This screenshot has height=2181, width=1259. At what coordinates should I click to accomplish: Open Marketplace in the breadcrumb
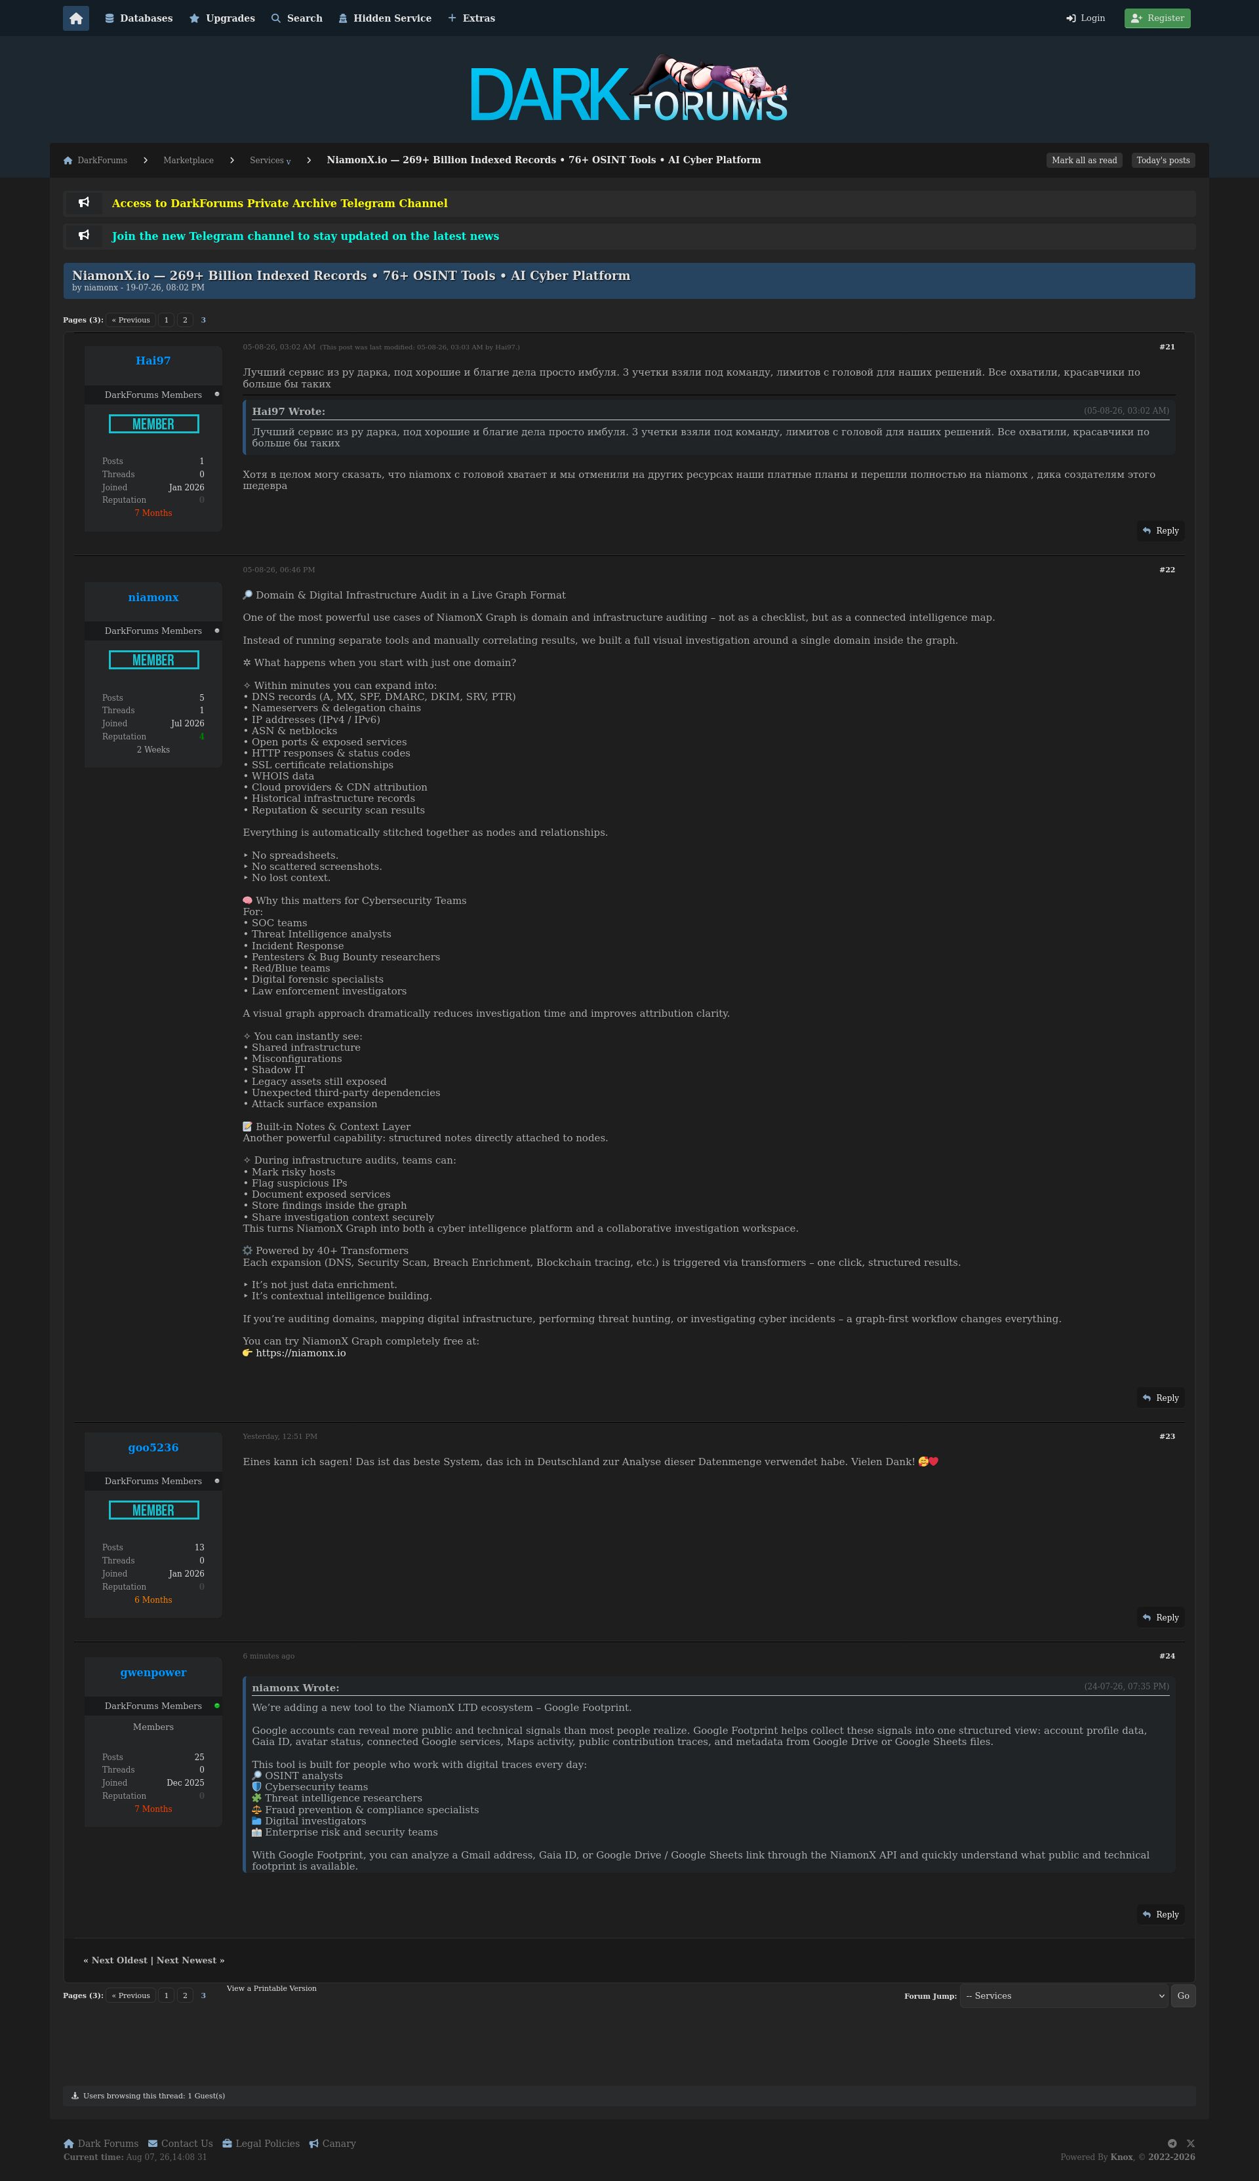click(x=188, y=161)
